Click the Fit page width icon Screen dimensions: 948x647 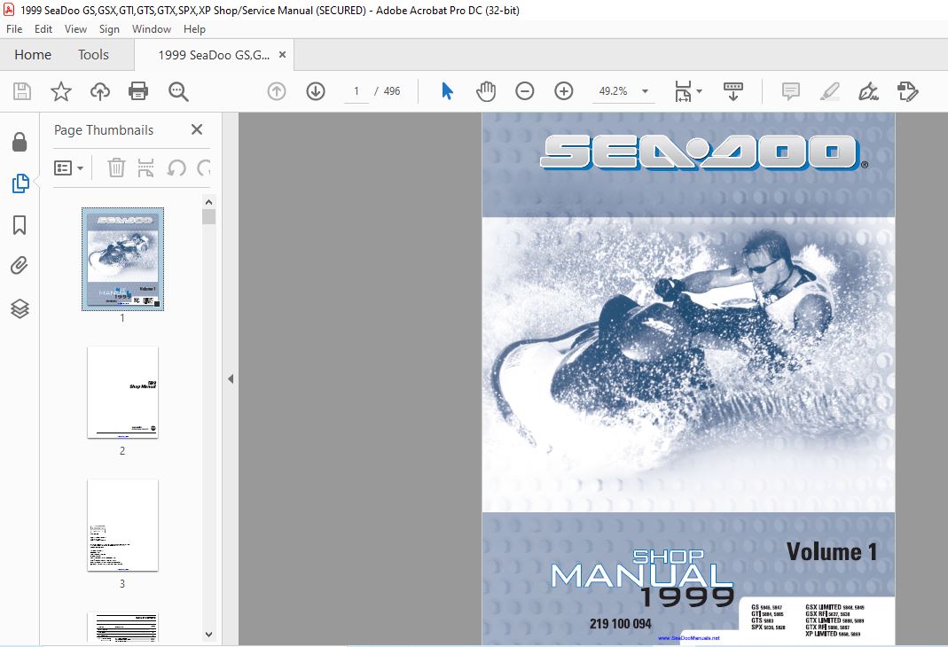tap(683, 91)
